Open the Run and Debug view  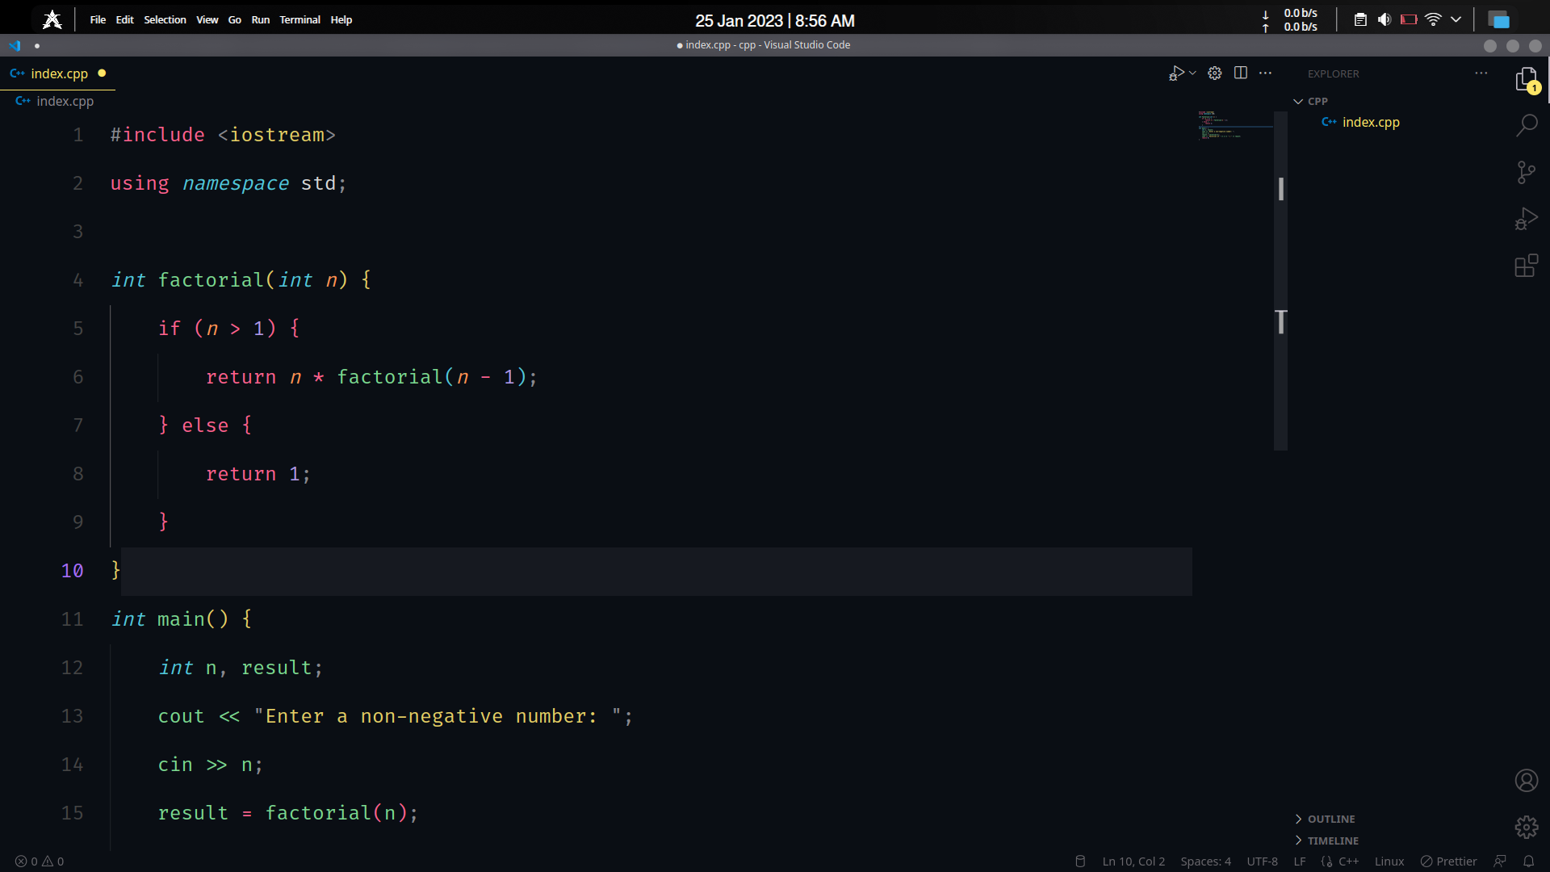tap(1526, 219)
